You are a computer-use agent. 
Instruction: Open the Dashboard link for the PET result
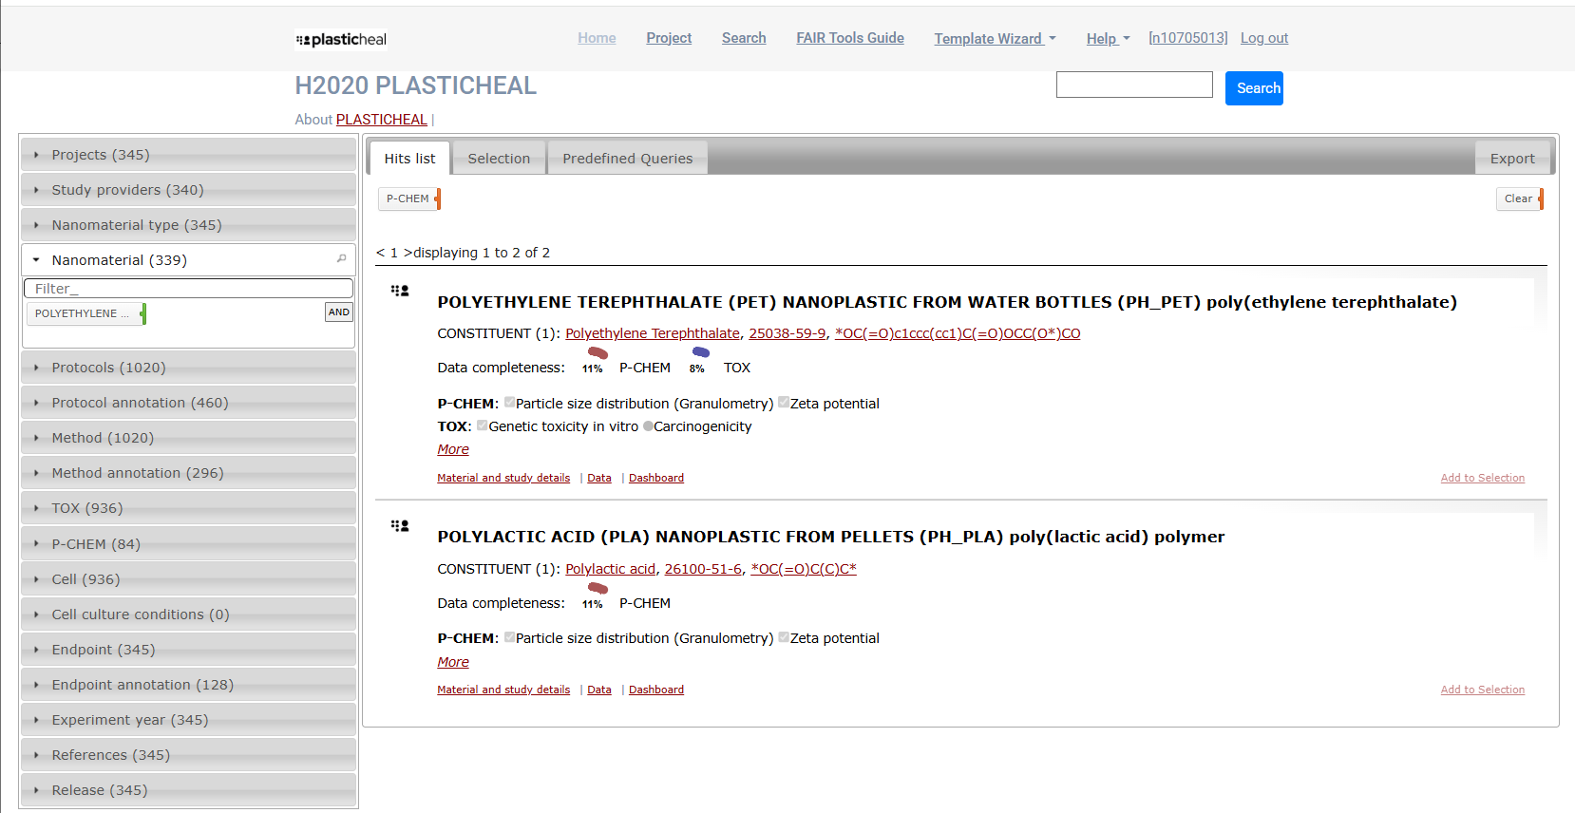655,478
